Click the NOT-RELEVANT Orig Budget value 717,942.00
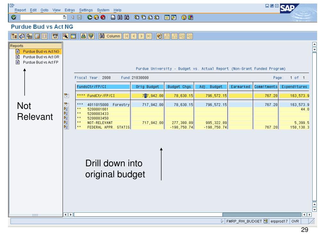328x246 pixels. click(x=153, y=123)
